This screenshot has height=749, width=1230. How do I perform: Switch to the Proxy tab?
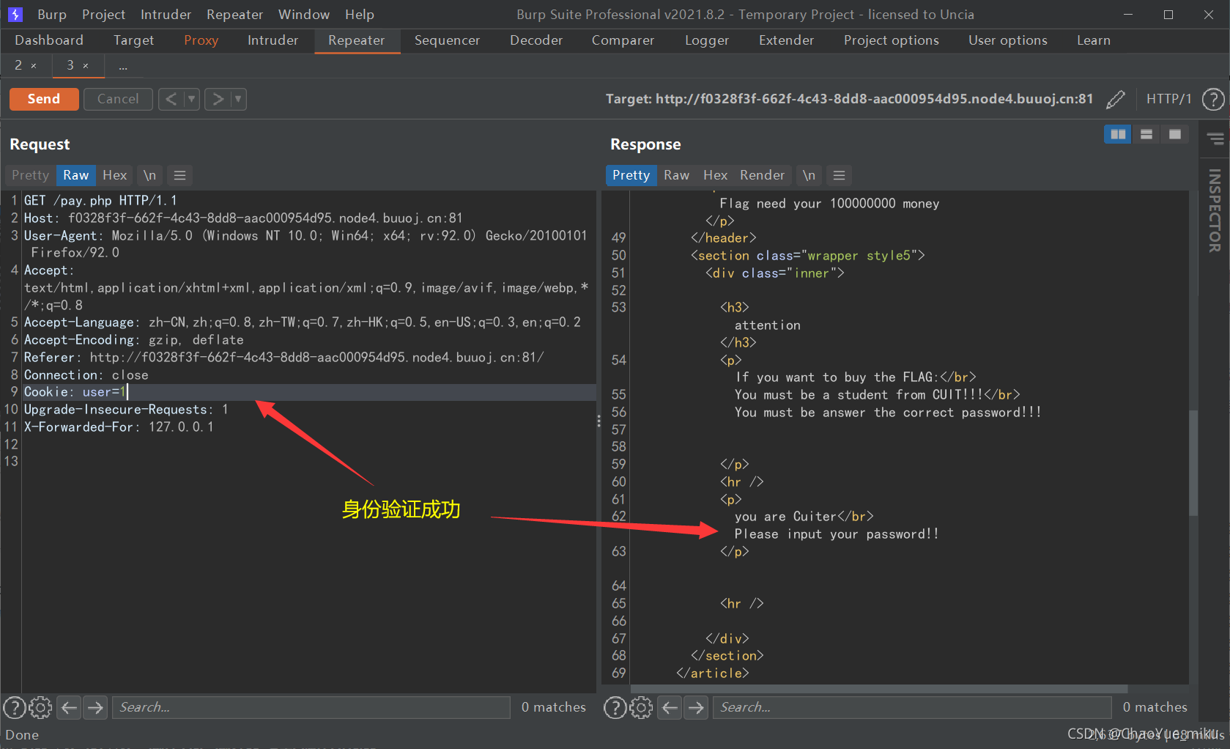point(201,40)
